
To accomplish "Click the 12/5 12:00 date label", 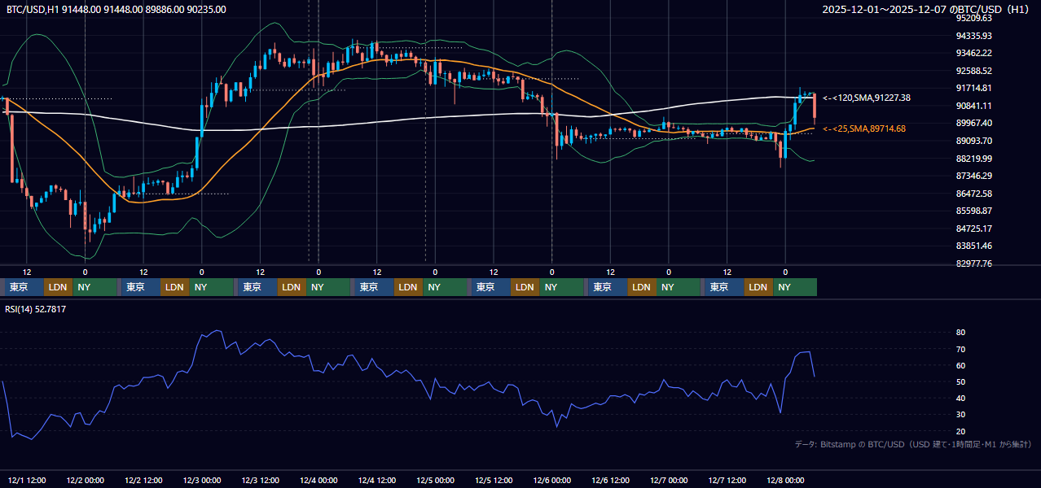I will (x=494, y=481).
